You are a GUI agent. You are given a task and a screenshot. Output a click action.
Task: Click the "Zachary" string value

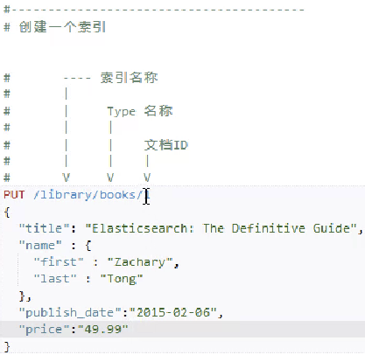pos(140,262)
